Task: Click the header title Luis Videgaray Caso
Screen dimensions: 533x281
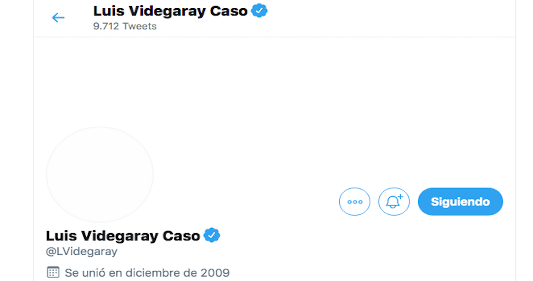Action: [x=170, y=11]
